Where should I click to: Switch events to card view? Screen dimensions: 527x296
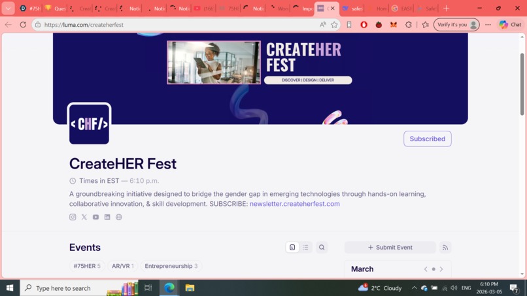coord(292,247)
